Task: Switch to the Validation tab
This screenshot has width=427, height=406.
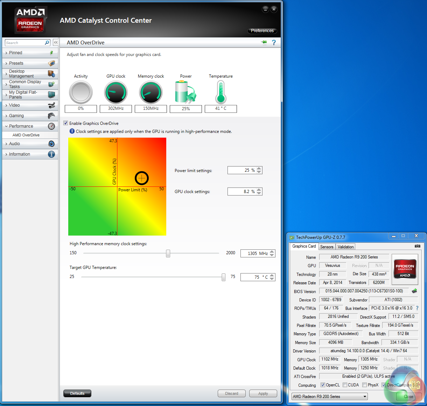Action: tap(345, 247)
